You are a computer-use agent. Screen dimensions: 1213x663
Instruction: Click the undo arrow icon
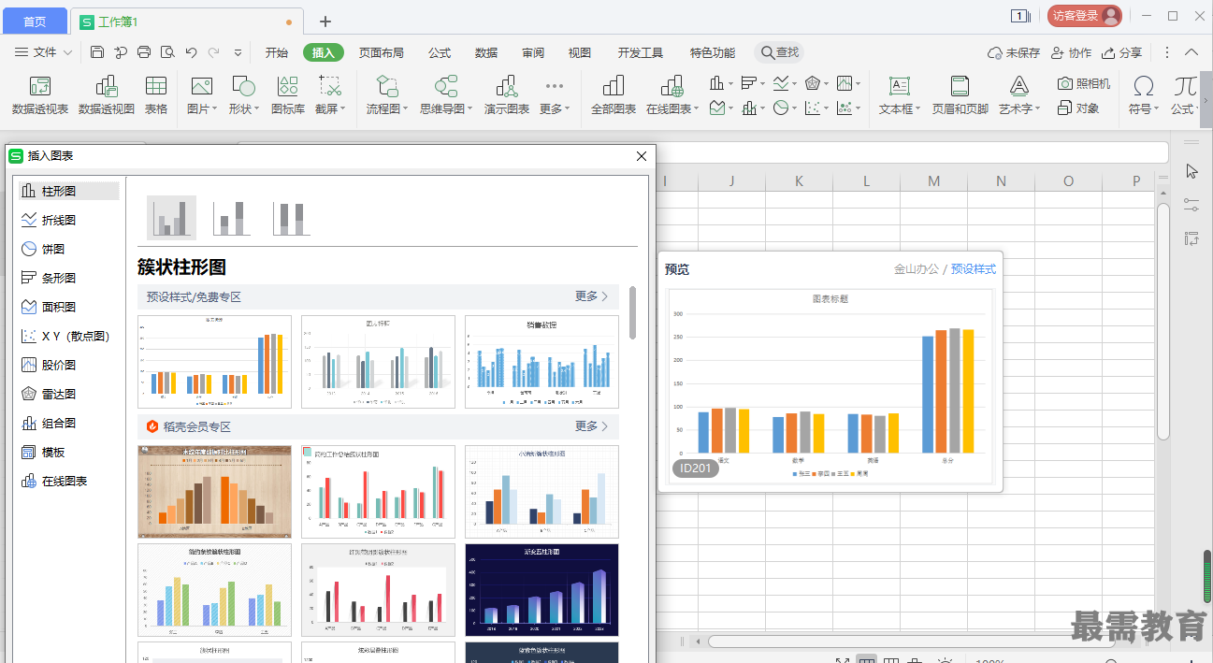click(191, 52)
